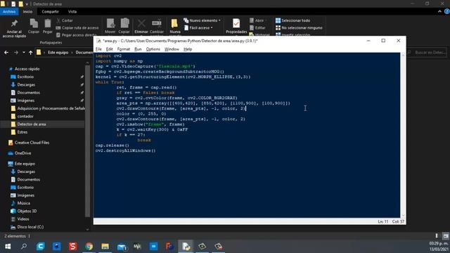
Task: Open Nuevo elemento dropdown
Action: click(202, 20)
